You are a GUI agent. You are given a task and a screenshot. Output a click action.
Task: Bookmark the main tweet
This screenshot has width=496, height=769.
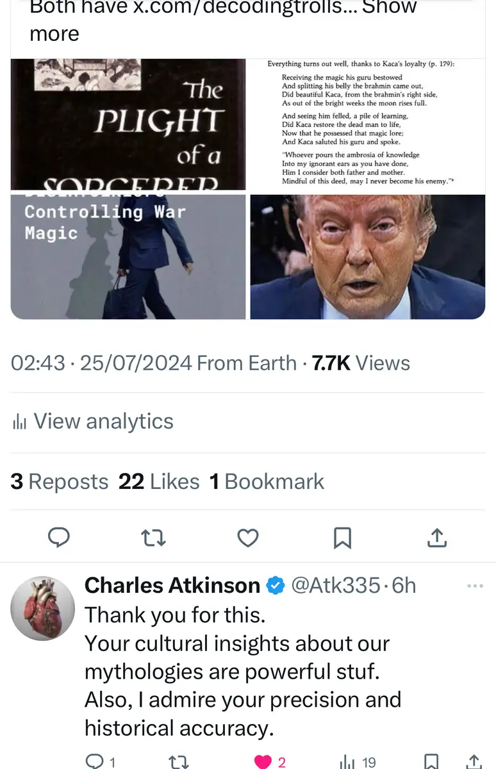click(342, 538)
